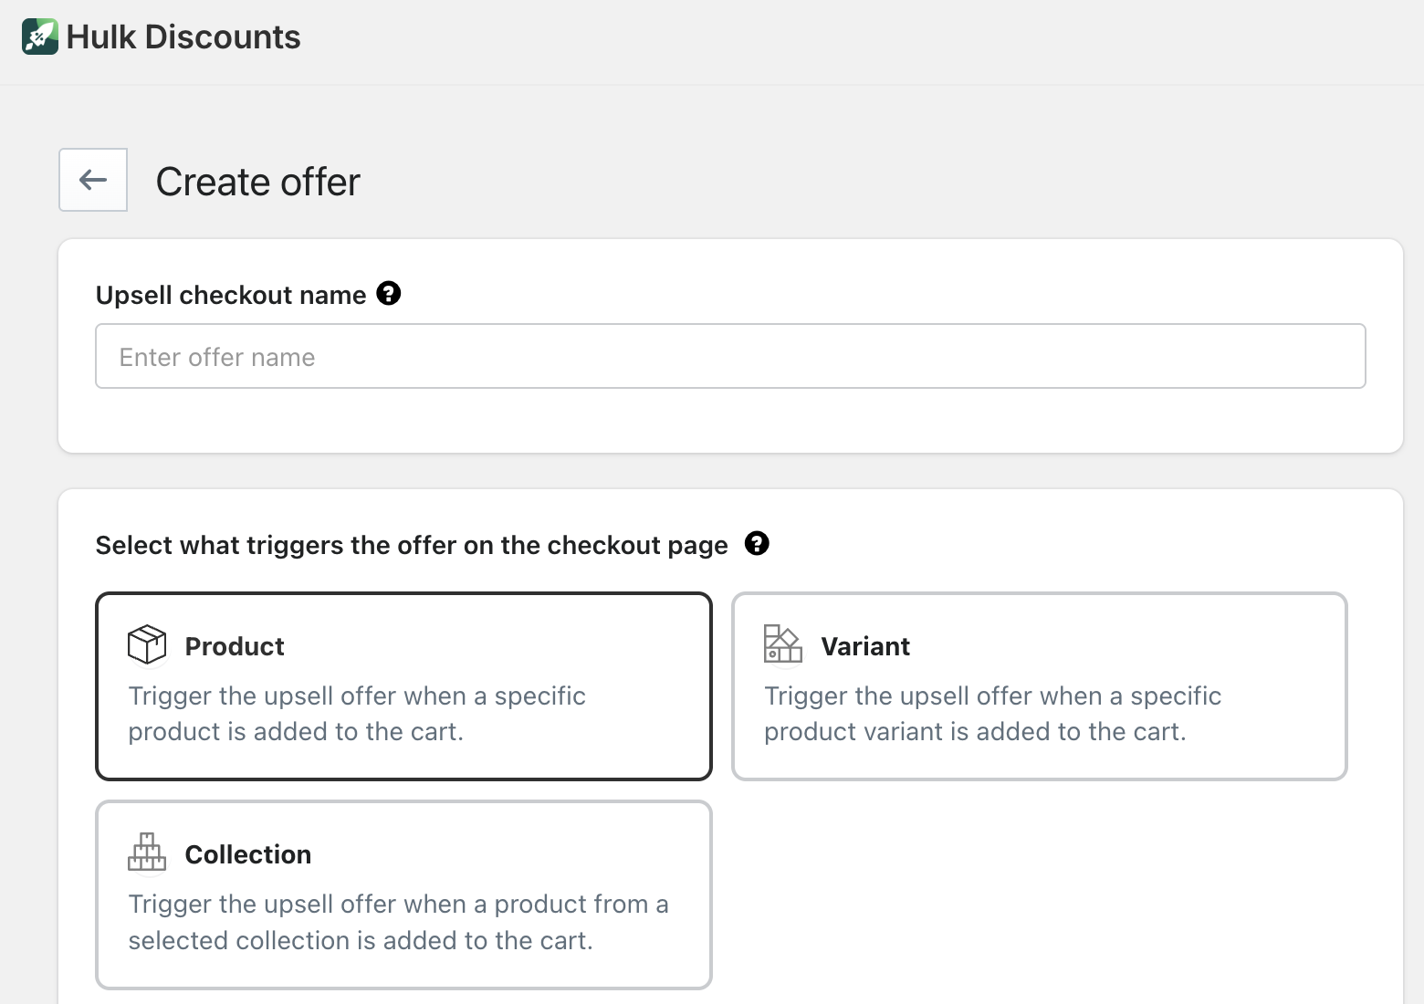Click the Collection stacked boxes icon
This screenshot has width=1424, height=1004.
tap(147, 852)
